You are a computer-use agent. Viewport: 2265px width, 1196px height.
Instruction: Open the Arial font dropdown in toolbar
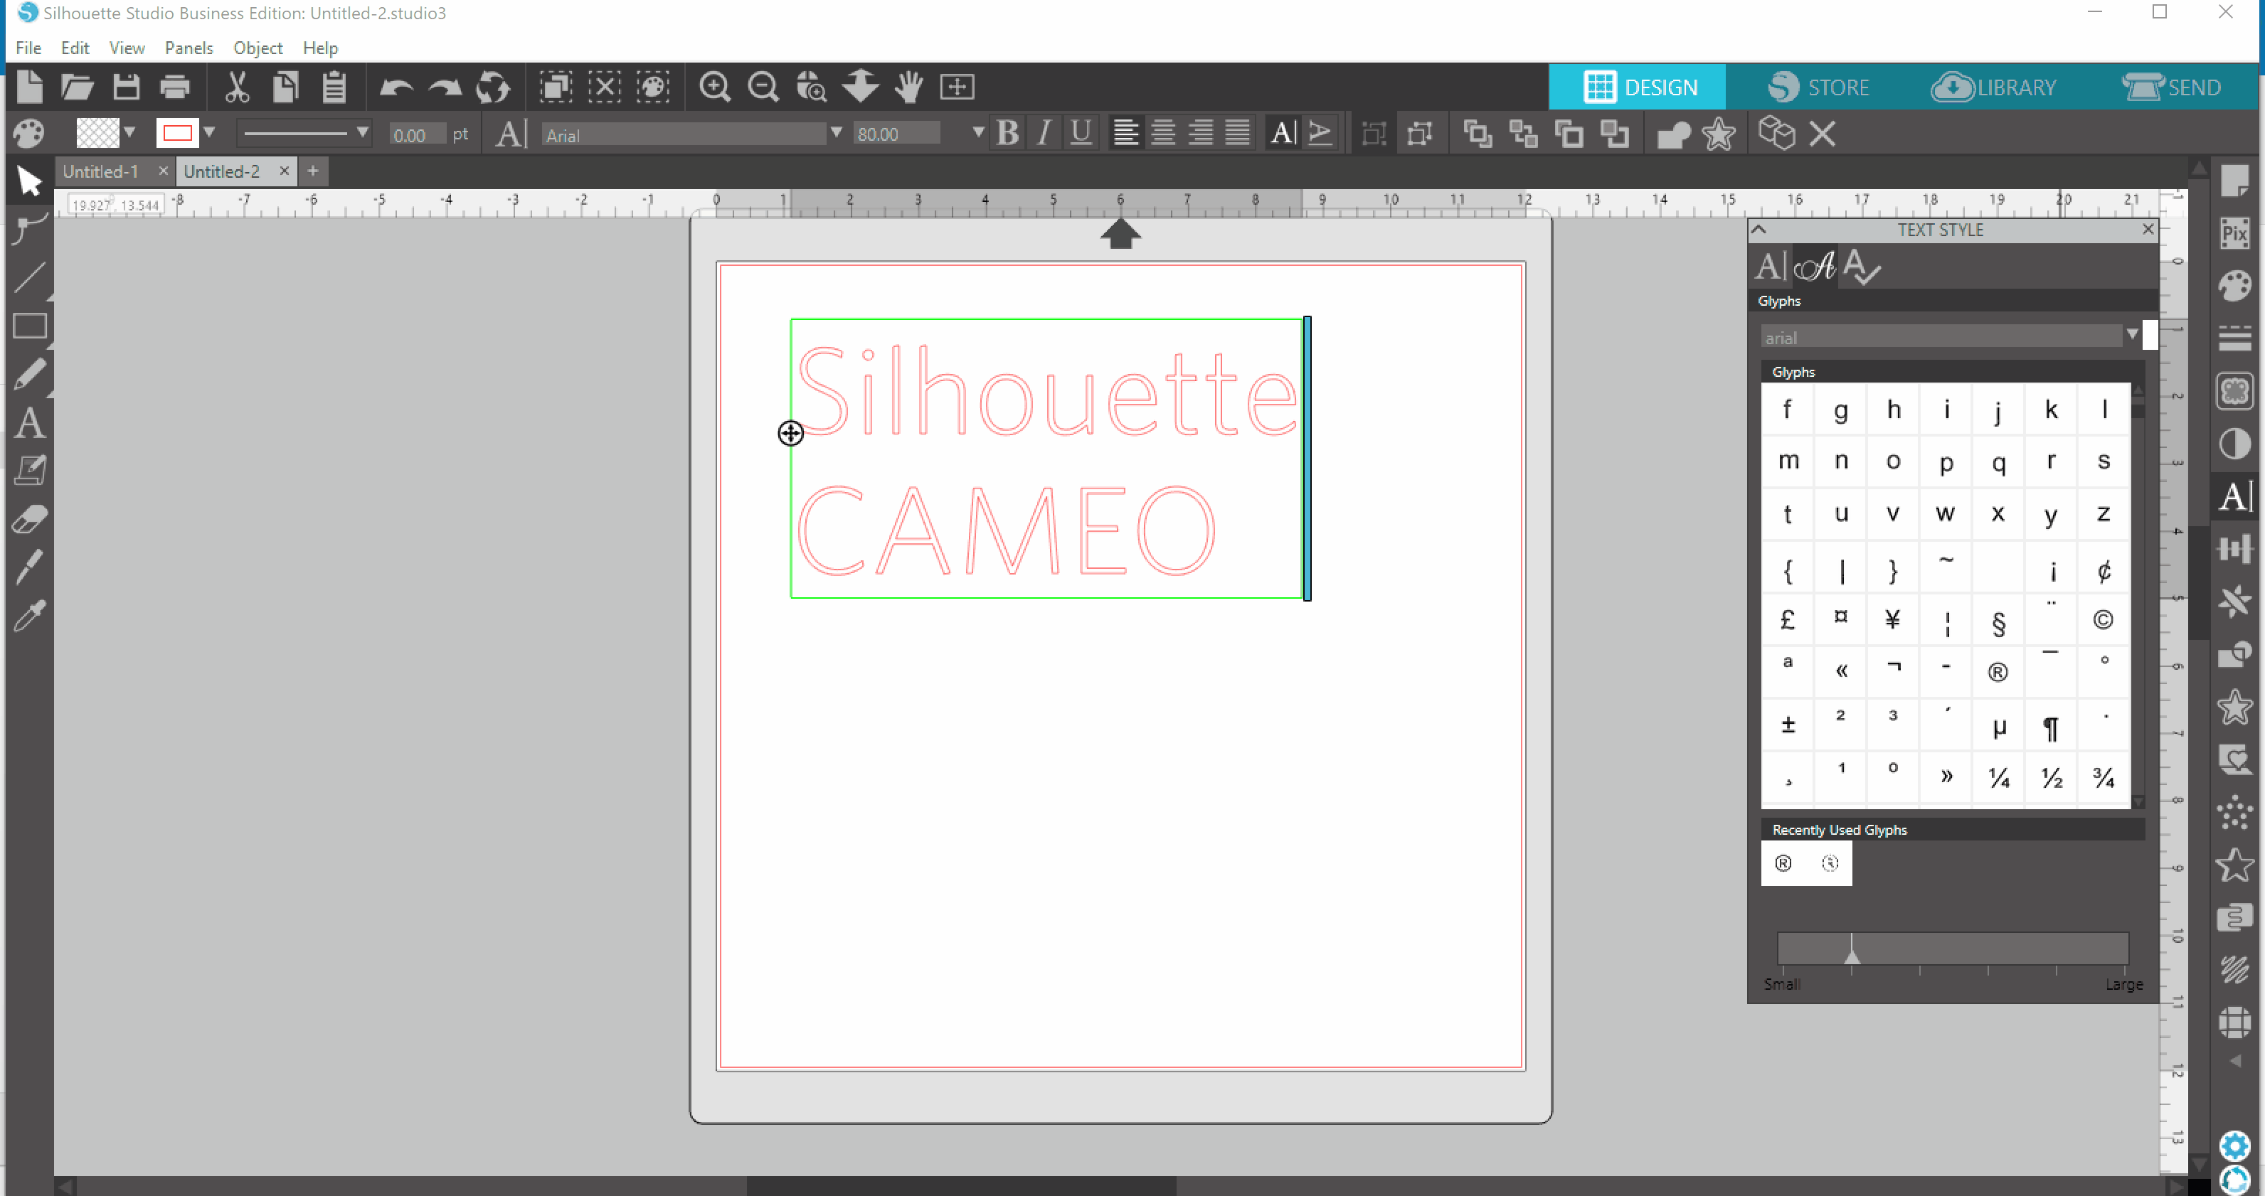(x=836, y=133)
